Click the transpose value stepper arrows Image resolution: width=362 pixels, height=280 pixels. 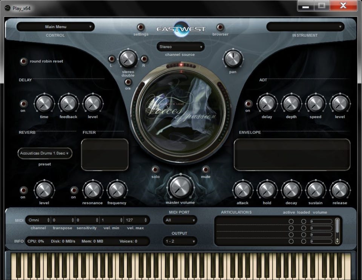pyautogui.click(x=73, y=220)
